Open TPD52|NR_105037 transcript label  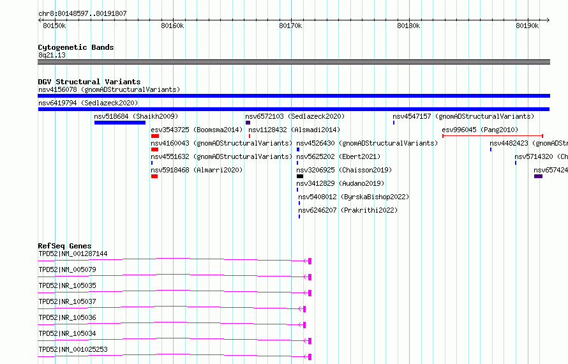click(x=67, y=301)
